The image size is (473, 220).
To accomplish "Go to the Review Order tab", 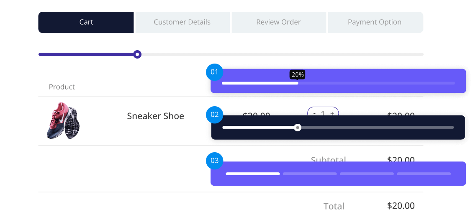I will 278,22.
